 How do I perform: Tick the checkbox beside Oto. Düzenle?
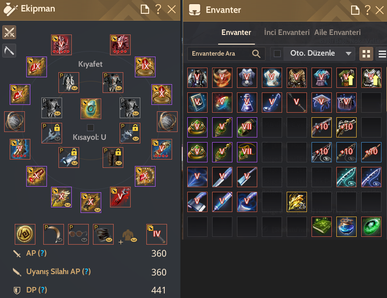tap(277, 53)
